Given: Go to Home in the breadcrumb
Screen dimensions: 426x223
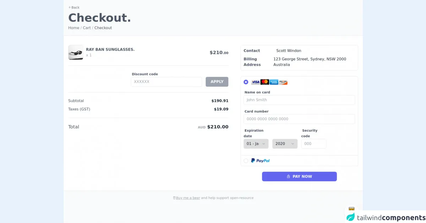Looking at the screenshot, I should click(73, 28).
